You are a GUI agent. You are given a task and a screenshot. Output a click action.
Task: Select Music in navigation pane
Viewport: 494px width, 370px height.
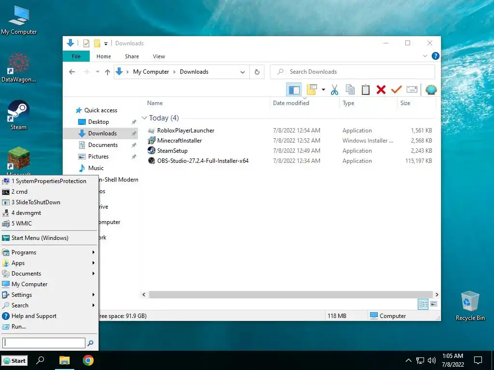[96, 168]
